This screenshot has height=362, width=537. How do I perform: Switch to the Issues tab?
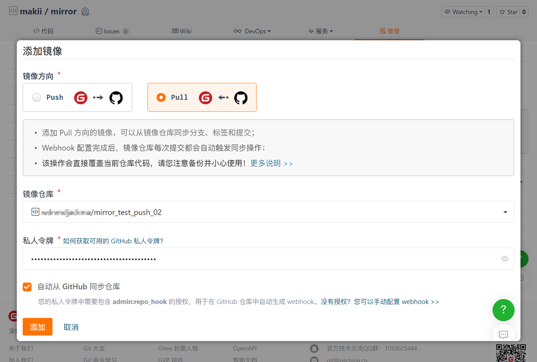coord(112,31)
